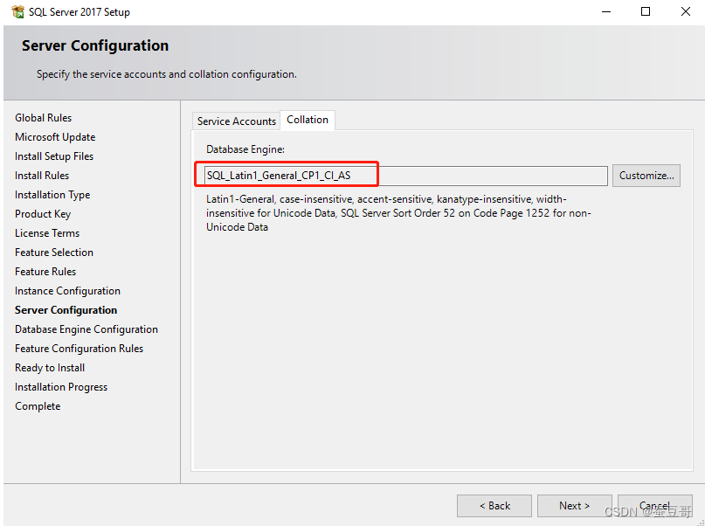Cancel the SQL Server setup
The height and width of the screenshot is (526, 705).
coord(654,506)
